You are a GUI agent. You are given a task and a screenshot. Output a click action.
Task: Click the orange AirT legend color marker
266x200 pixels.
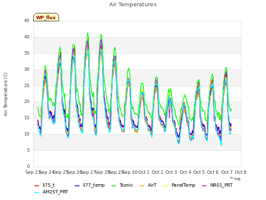142,186
